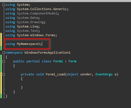Click the Form1 class name

click(58, 61)
